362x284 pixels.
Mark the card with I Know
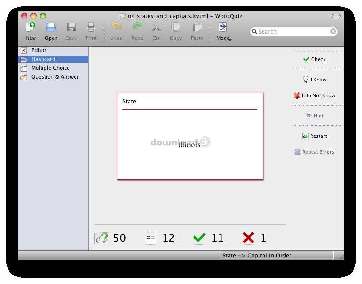314,80
